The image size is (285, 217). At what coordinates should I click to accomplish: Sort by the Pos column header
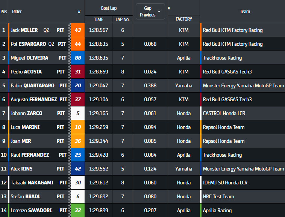tap(4, 12)
